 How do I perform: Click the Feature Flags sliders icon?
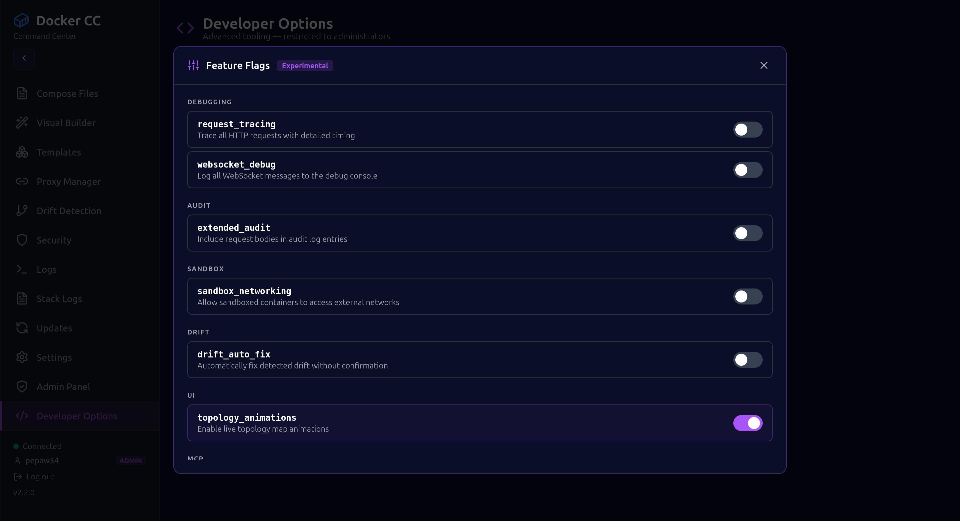click(x=193, y=65)
